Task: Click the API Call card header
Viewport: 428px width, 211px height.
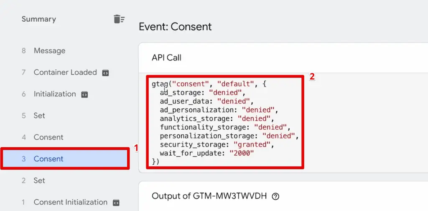Action: [x=283, y=58]
